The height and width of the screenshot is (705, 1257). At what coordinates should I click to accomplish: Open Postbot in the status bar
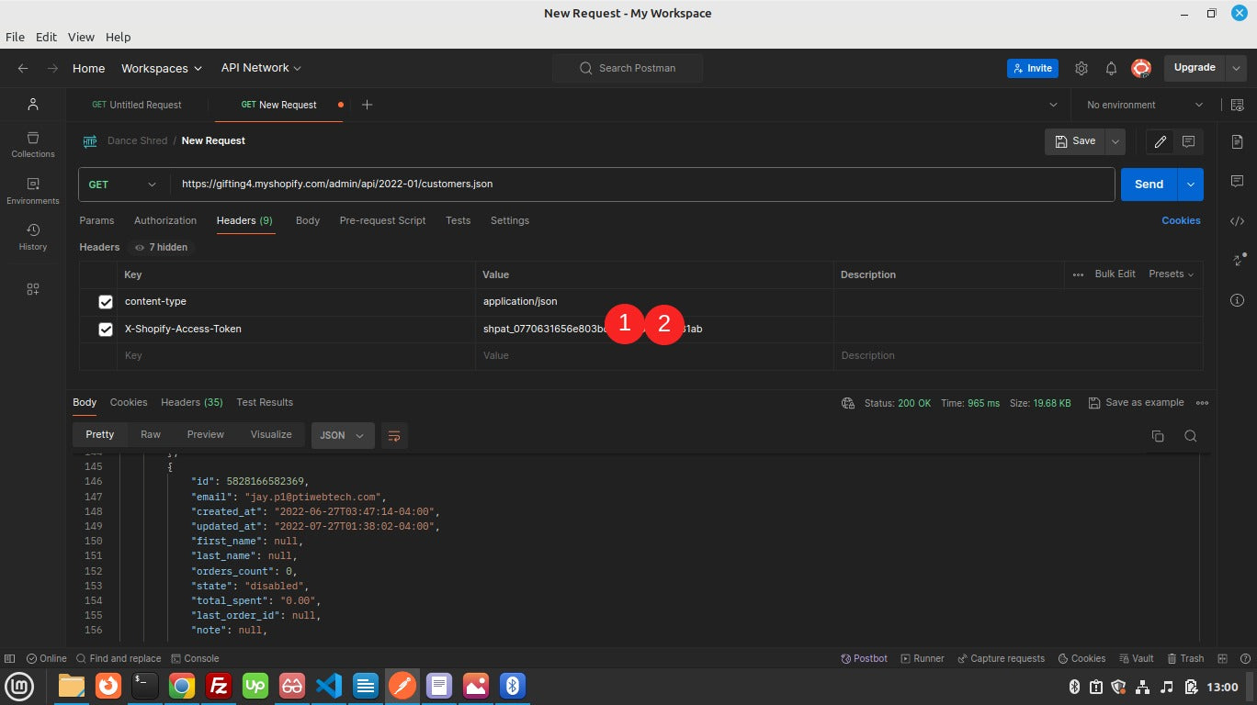(864, 658)
